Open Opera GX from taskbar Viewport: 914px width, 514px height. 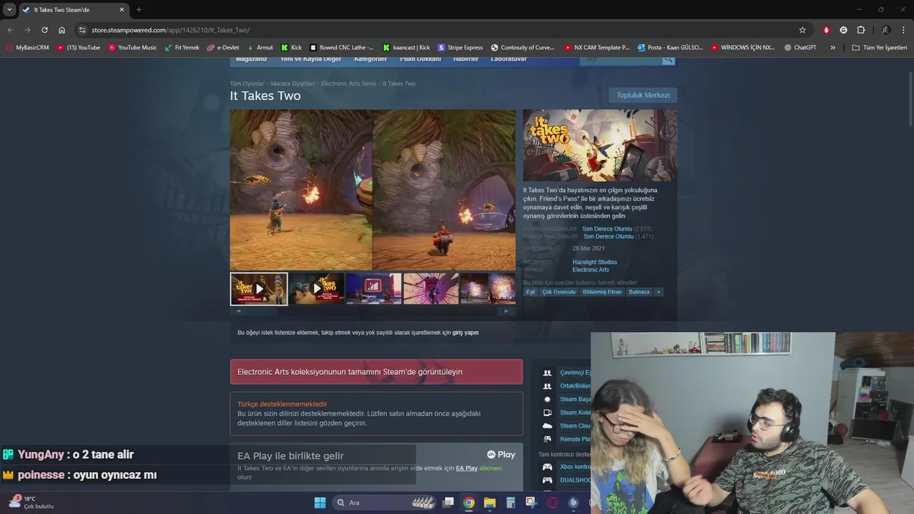553,503
